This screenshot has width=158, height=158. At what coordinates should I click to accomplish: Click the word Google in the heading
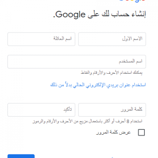click(x=69, y=14)
